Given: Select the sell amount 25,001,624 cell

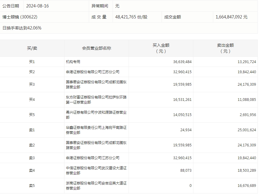Looking at the screenshot, I should click(x=244, y=130).
